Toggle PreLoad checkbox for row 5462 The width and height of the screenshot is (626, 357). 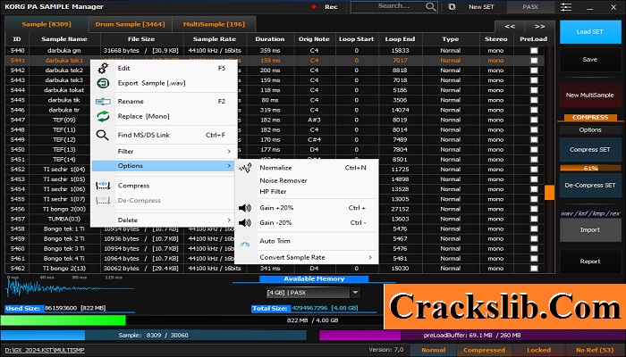pyautogui.click(x=534, y=268)
